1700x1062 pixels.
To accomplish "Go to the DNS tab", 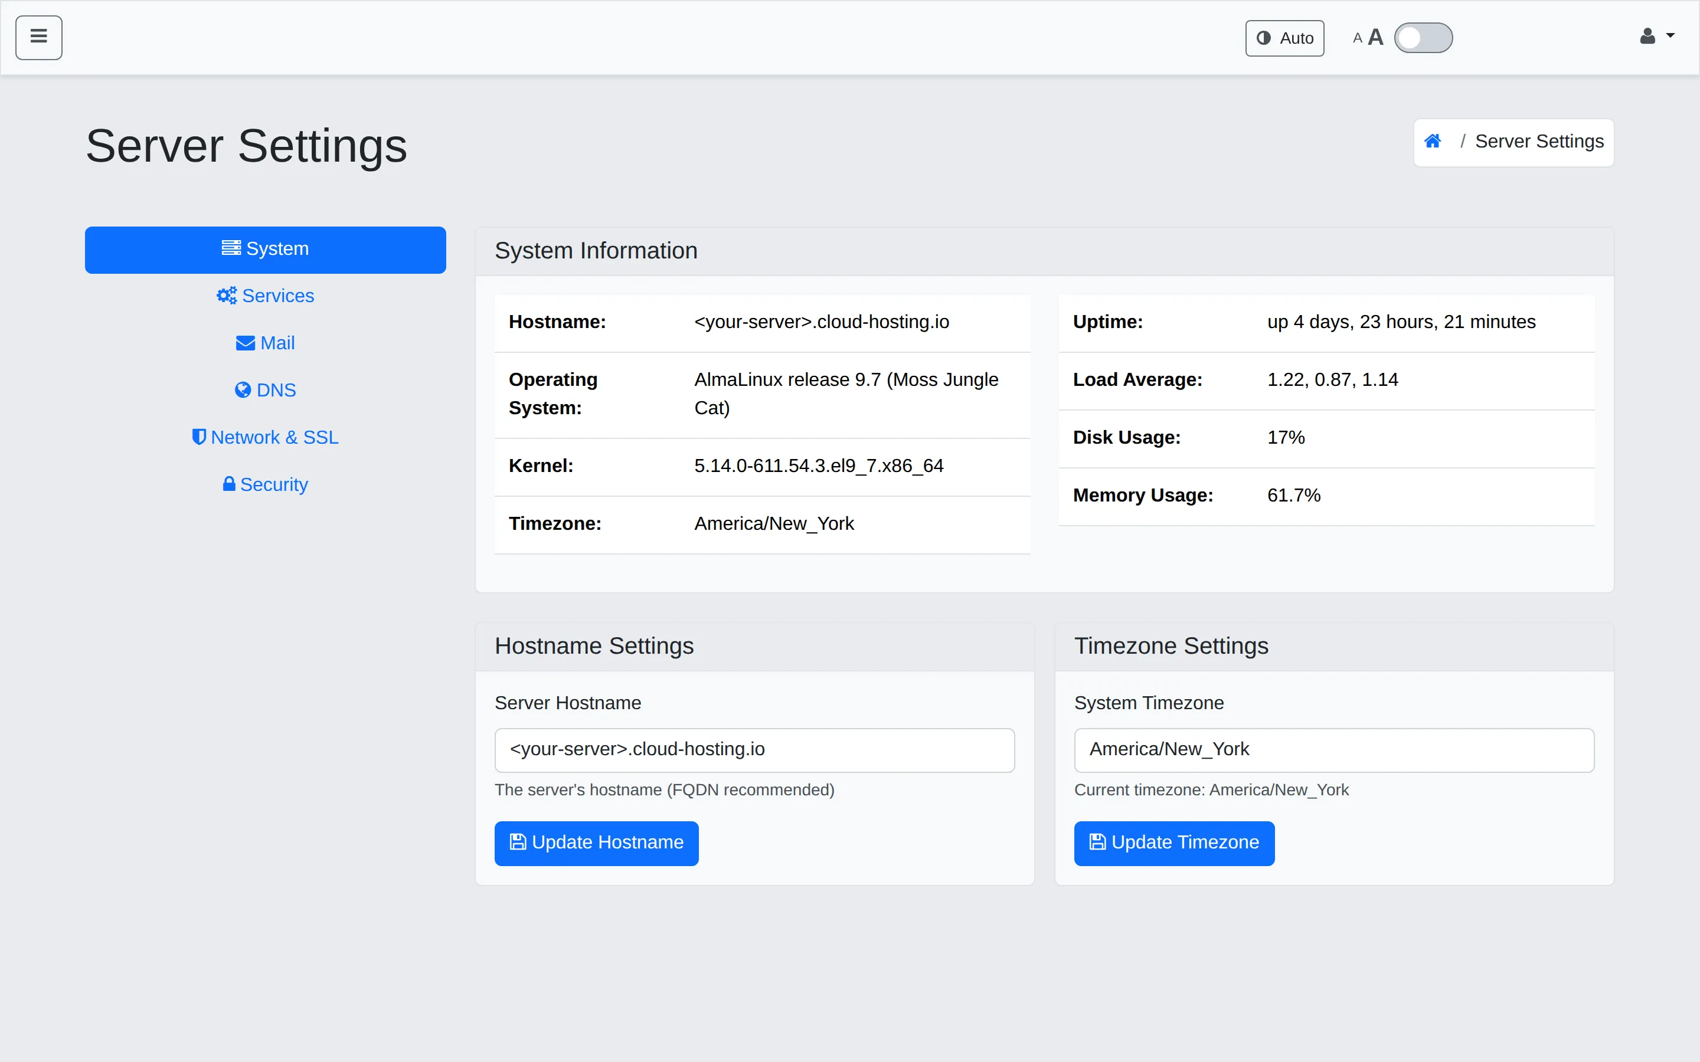I will 266,390.
